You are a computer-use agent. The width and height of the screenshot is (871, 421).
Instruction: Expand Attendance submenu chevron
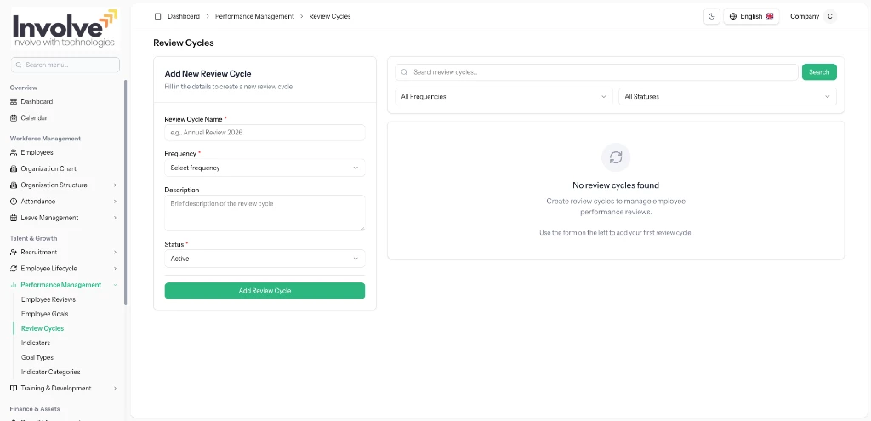point(115,201)
